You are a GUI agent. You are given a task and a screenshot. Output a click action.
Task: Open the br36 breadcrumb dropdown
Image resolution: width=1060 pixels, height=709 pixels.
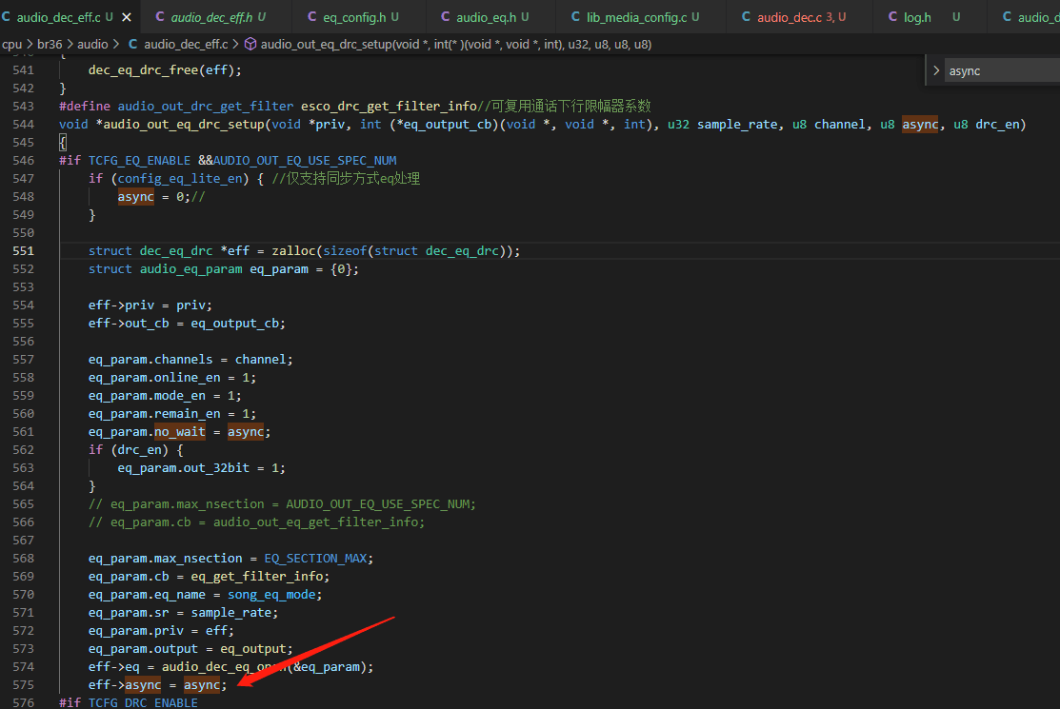[x=50, y=44]
